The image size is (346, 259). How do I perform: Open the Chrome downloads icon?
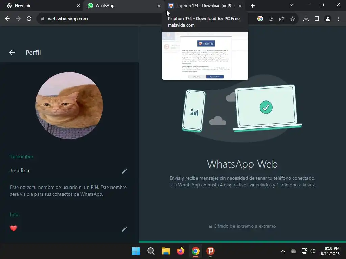[x=306, y=19]
